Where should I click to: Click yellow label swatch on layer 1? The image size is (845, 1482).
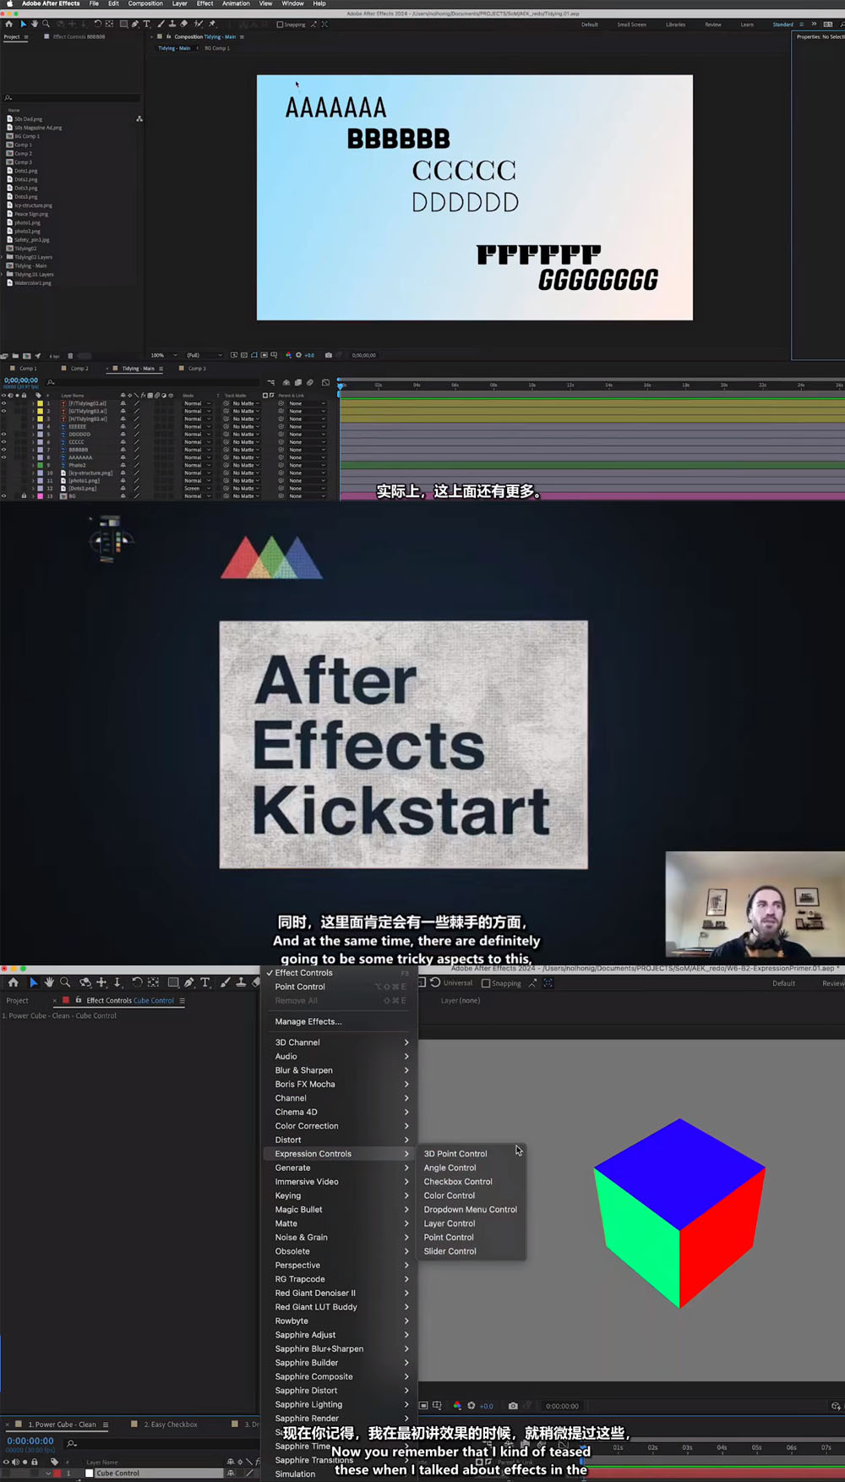pyautogui.click(x=40, y=403)
